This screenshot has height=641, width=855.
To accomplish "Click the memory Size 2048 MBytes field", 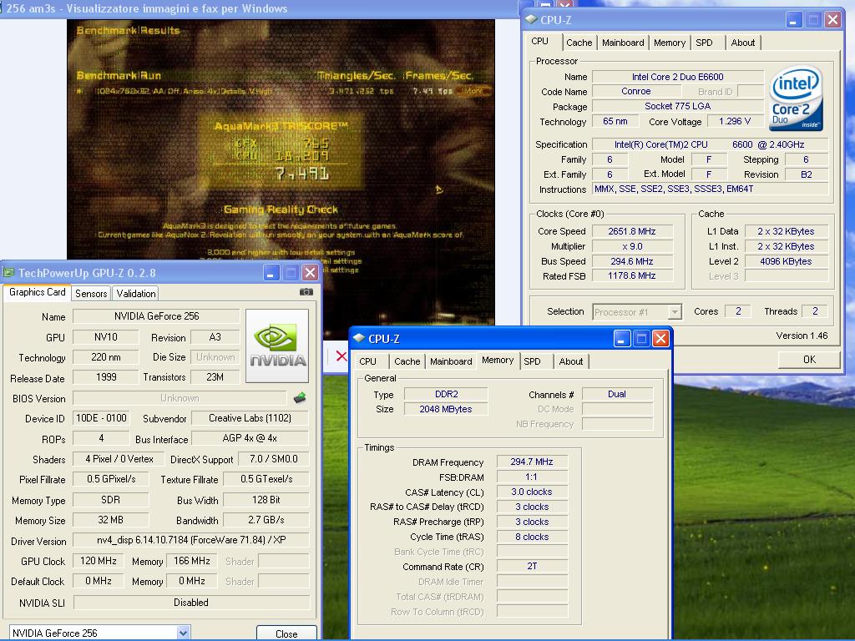I will (x=446, y=409).
